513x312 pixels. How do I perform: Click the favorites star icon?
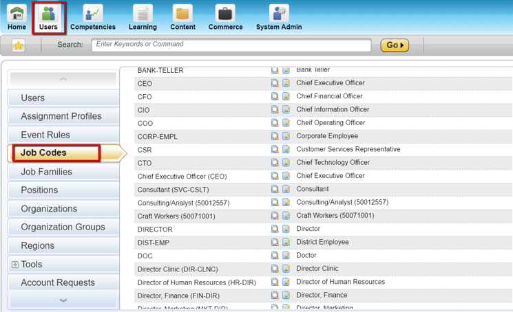[x=19, y=45]
